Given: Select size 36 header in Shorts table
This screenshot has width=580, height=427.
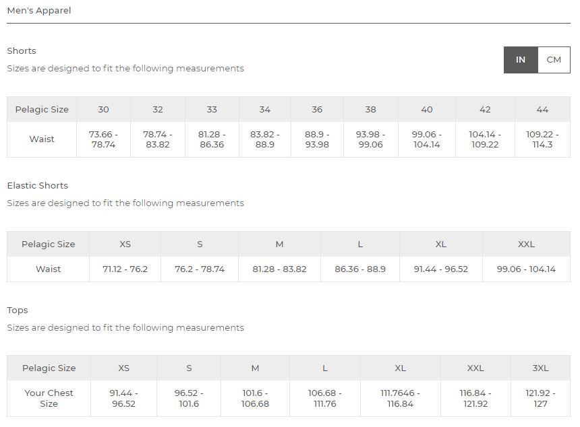Looking at the screenshot, I should click(317, 110).
